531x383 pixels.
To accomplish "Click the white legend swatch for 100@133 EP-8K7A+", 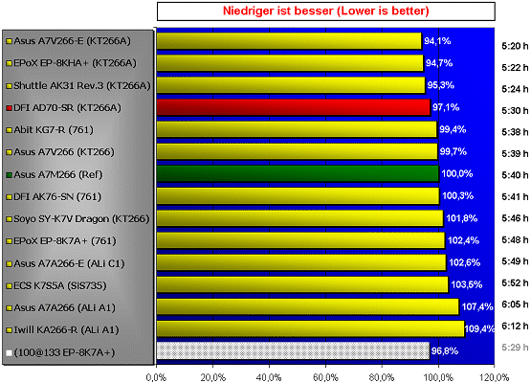I will (x=10, y=352).
